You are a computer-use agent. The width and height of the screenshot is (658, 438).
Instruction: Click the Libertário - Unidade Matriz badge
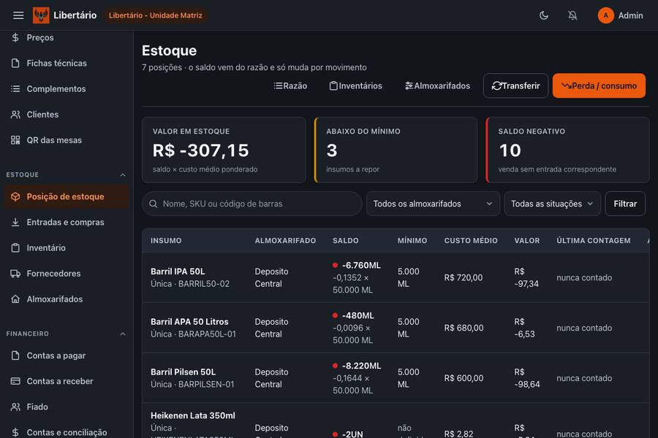click(155, 15)
